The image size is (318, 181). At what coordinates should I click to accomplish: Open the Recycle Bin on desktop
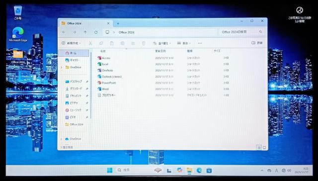click(18, 12)
